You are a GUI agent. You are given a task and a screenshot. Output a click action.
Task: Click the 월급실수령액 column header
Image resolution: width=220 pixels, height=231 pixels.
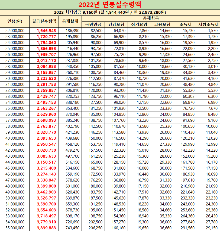[x=44, y=21]
